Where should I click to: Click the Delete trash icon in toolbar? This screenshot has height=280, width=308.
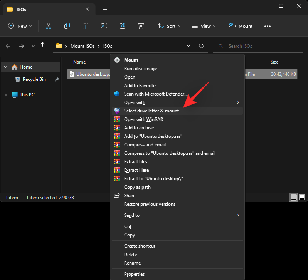click(141, 26)
